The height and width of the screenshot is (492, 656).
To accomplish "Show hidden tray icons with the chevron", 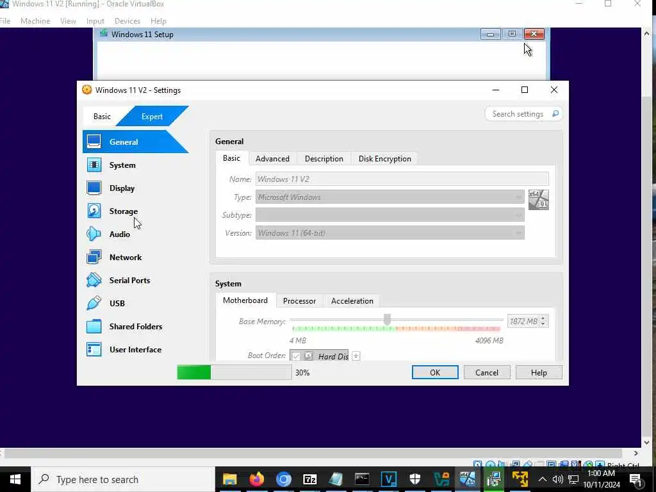I will tap(542, 479).
